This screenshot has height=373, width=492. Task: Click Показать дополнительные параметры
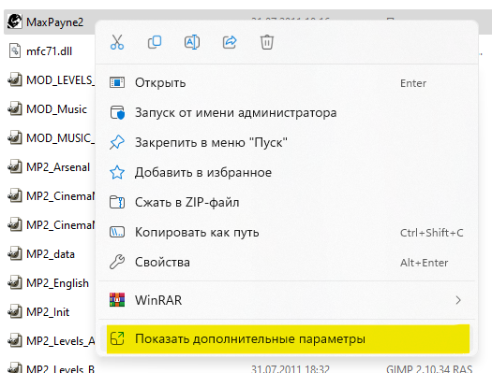coord(287,339)
